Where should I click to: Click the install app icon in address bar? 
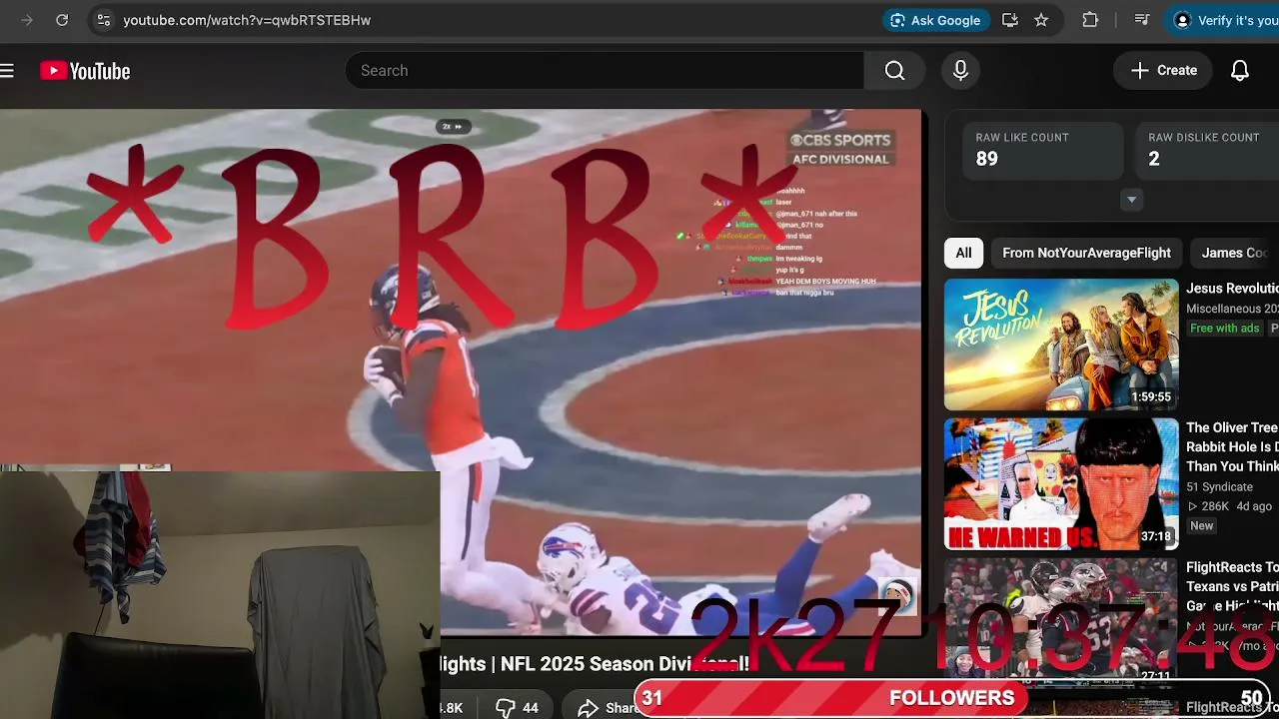[x=1010, y=20]
